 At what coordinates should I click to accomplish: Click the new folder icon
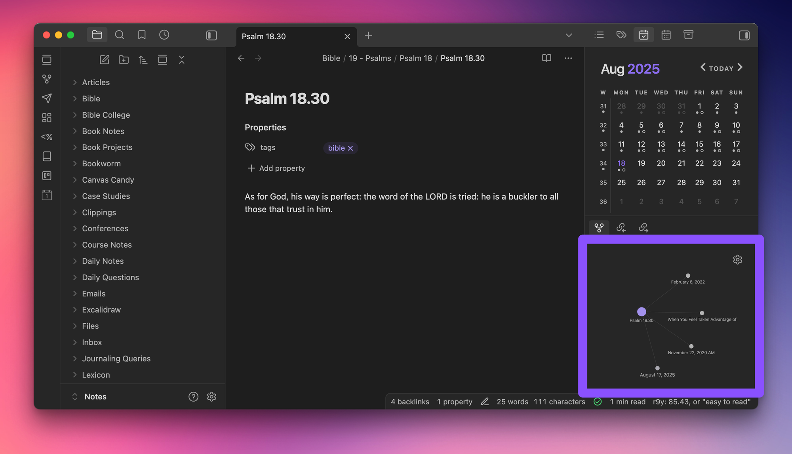tap(124, 60)
